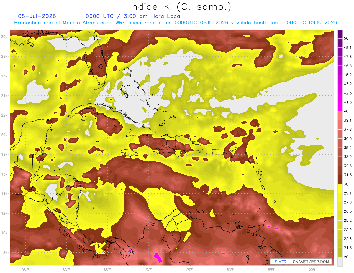Click the color scale label "25.2"

(x=348, y=221)
